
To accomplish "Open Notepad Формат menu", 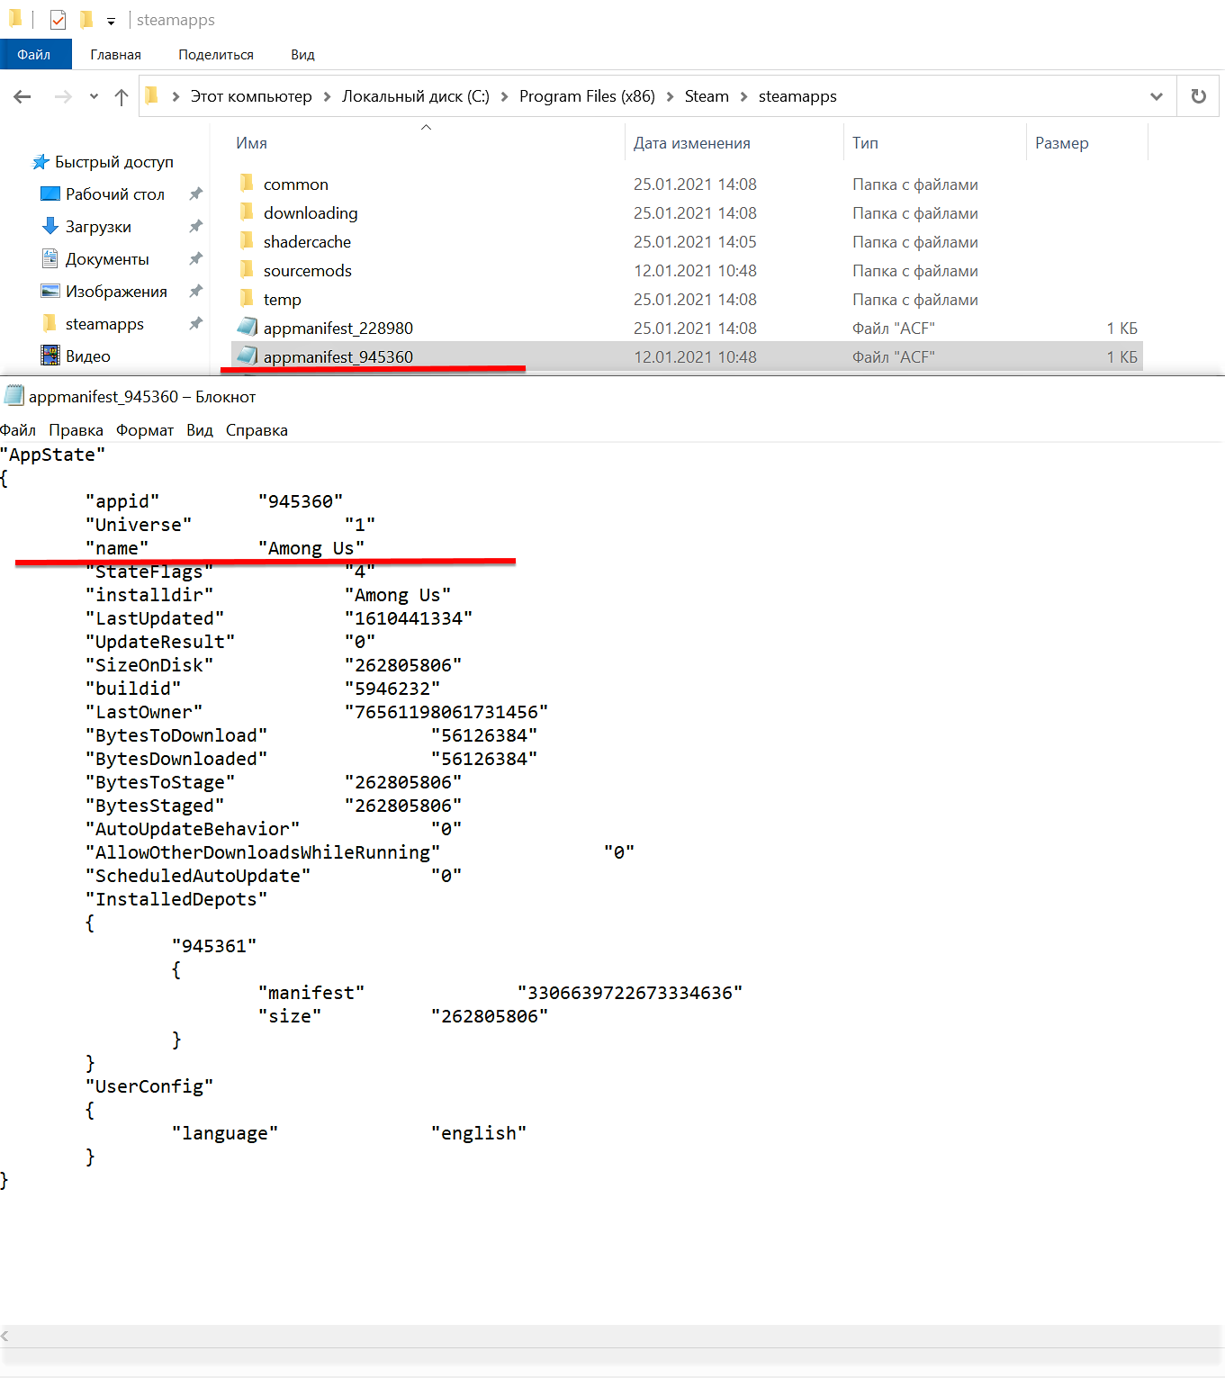I will click(144, 430).
